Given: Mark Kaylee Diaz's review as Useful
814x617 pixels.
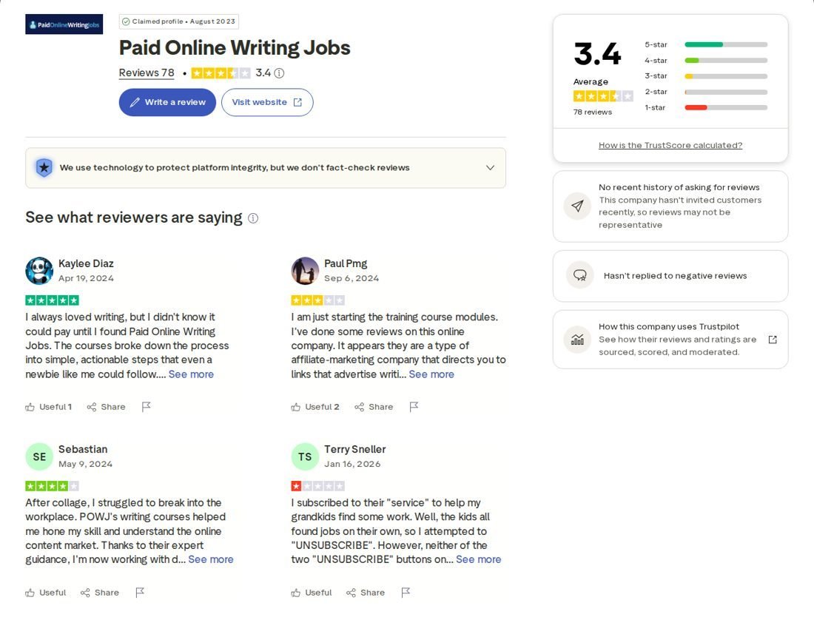Looking at the screenshot, I should click(x=49, y=407).
